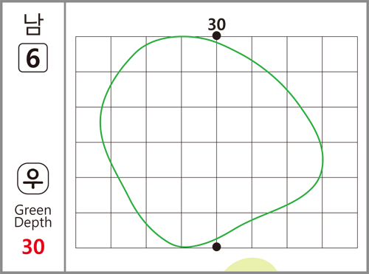The width and height of the screenshot is (369, 274).
Task: Click the vertical center line between the two dots
Action: click(216, 142)
